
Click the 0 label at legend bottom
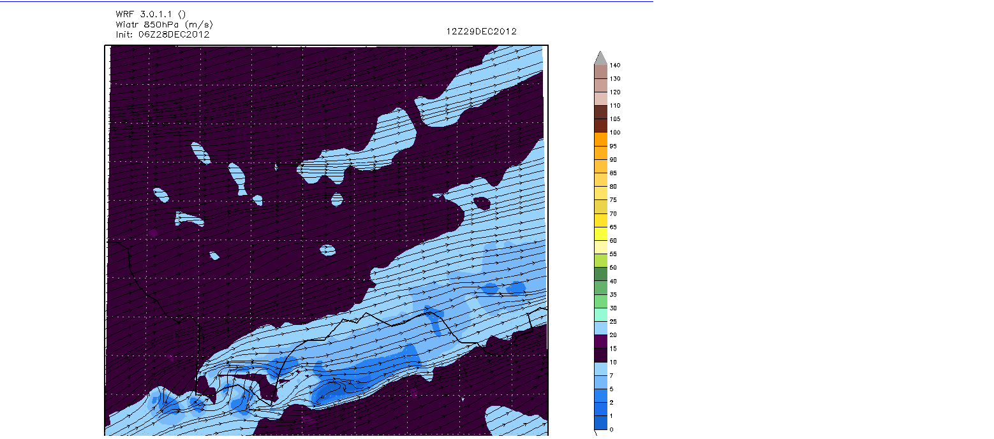tap(611, 429)
